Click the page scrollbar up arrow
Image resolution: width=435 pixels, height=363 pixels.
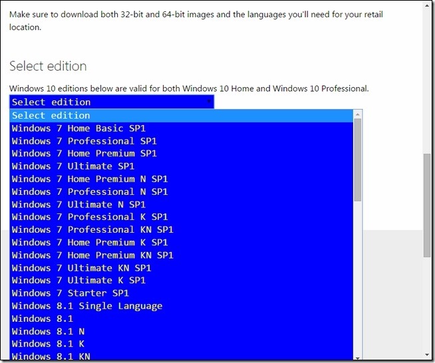tap(427, 5)
